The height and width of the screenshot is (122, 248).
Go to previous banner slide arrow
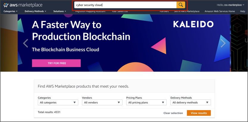pyautogui.click(x=26, y=43)
